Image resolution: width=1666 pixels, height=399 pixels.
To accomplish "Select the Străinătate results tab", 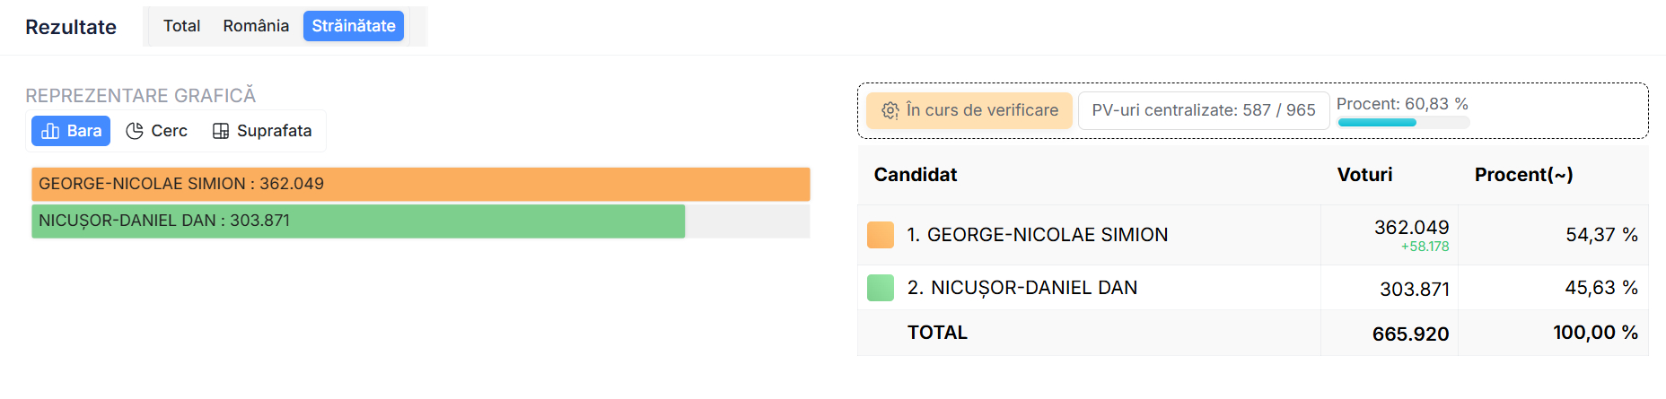I will (x=354, y=26).
